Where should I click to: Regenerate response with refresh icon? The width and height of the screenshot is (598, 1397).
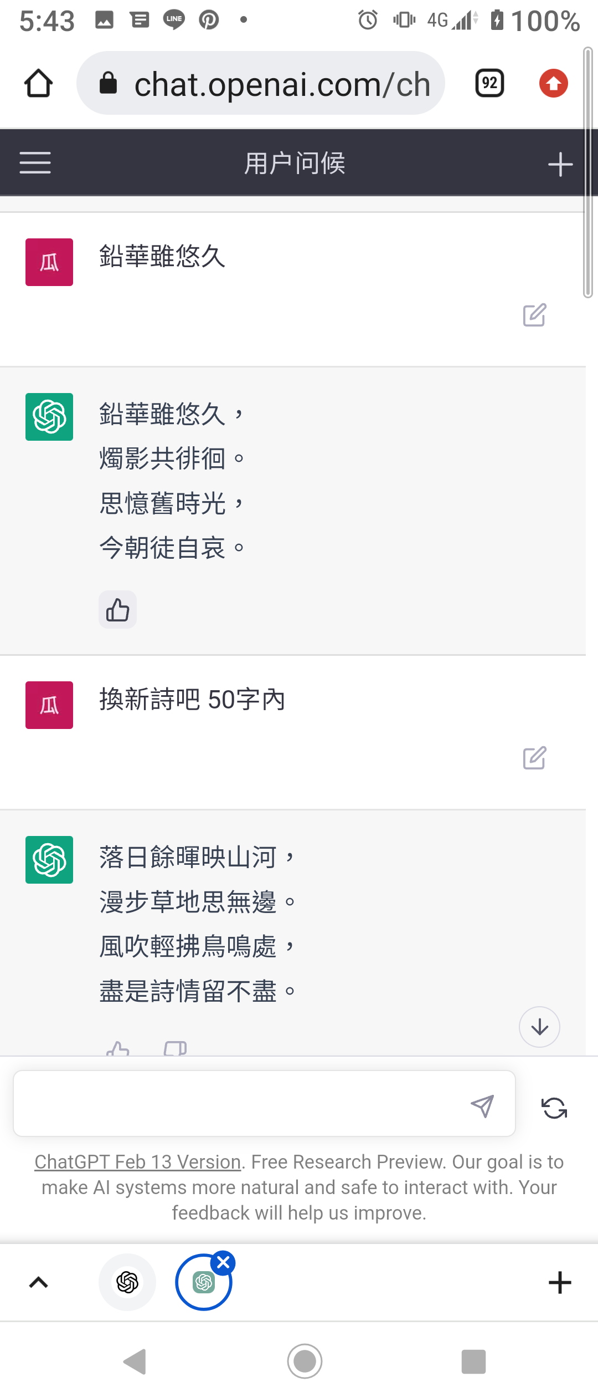coord(554,1108)
